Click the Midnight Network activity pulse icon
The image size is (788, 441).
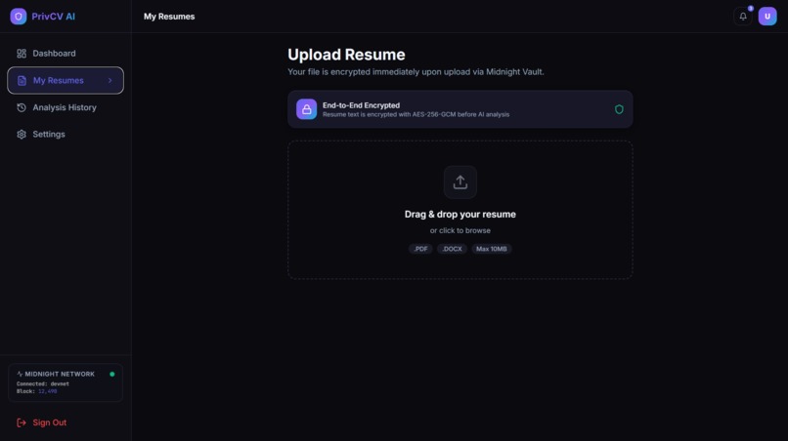click(20, 374)
